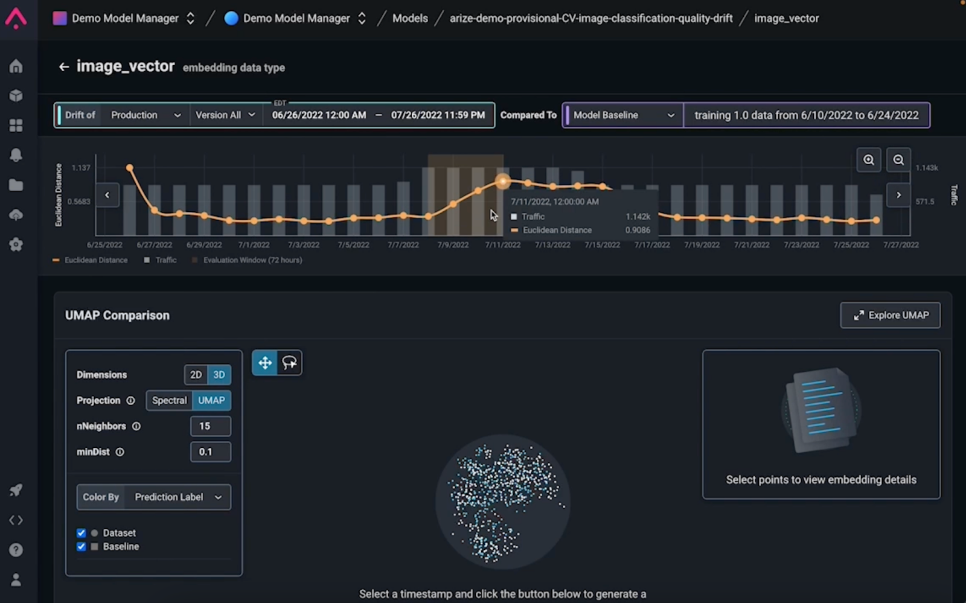
Task: Open the cube models icon in sidebar
Action: click(16, 96)
